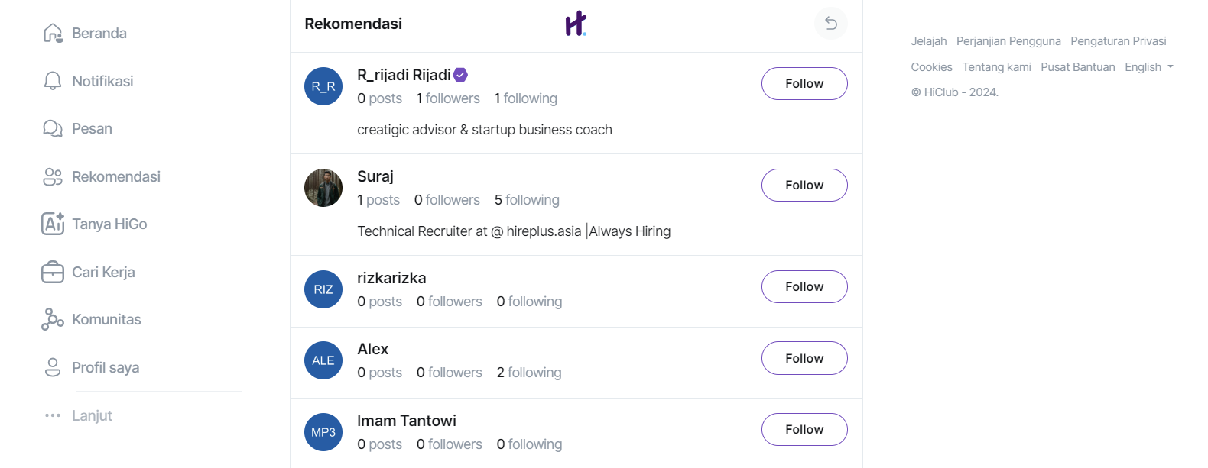The width and height of the screenshot is (1208, 468).
Task: Click the Profil saya person icon
Action: tap(53, 367)
